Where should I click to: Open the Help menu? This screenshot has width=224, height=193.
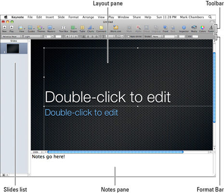coord(148,17)
